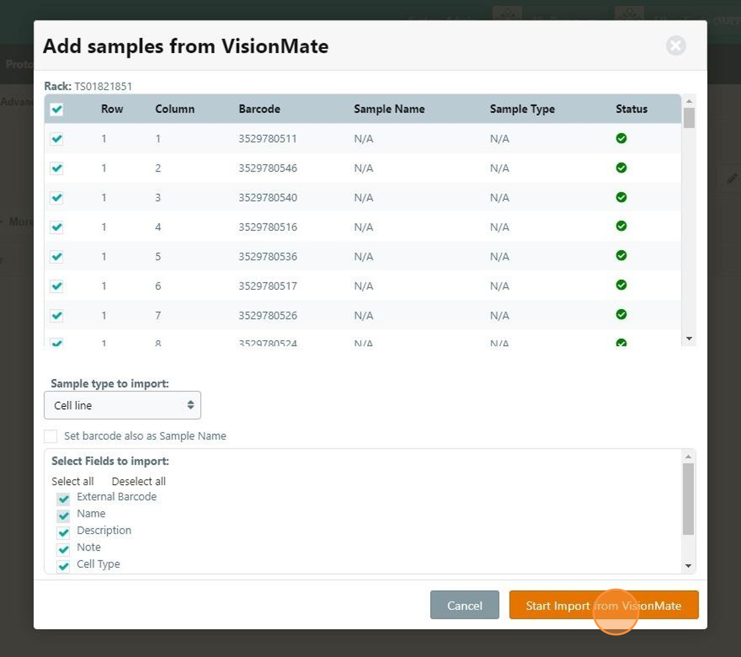This screenshot has width=741, height=657.
Task: Toggle the Description field checkbox
Action: [x=64, y=533]
